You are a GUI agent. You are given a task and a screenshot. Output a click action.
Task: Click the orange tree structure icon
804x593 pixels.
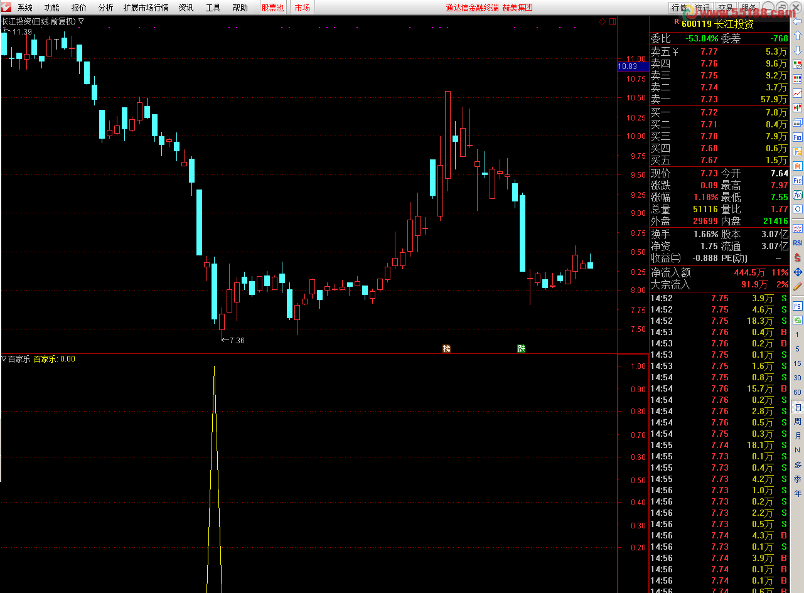[x=798, y=151]
